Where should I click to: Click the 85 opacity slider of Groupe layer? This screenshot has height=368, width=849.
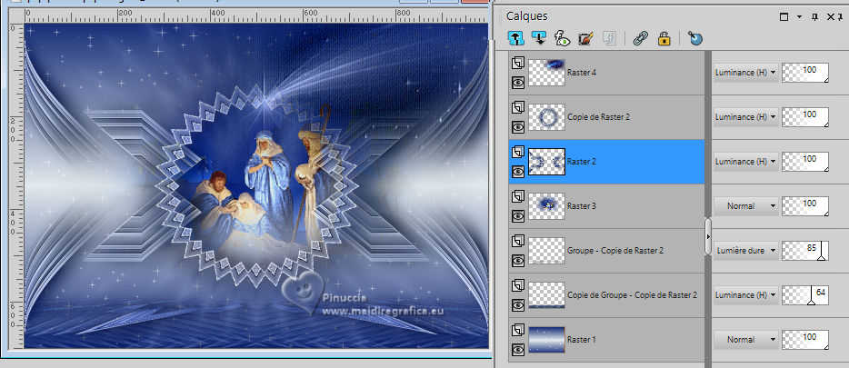(x=805, y=251)
